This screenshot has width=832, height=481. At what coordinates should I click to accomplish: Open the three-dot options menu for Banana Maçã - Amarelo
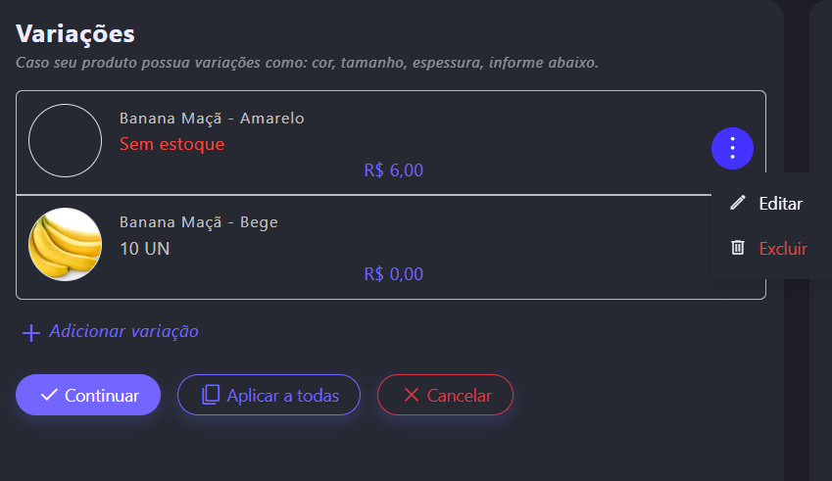pos(732,149)
